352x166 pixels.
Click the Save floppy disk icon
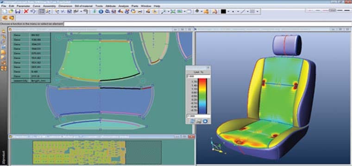[18, 12]
